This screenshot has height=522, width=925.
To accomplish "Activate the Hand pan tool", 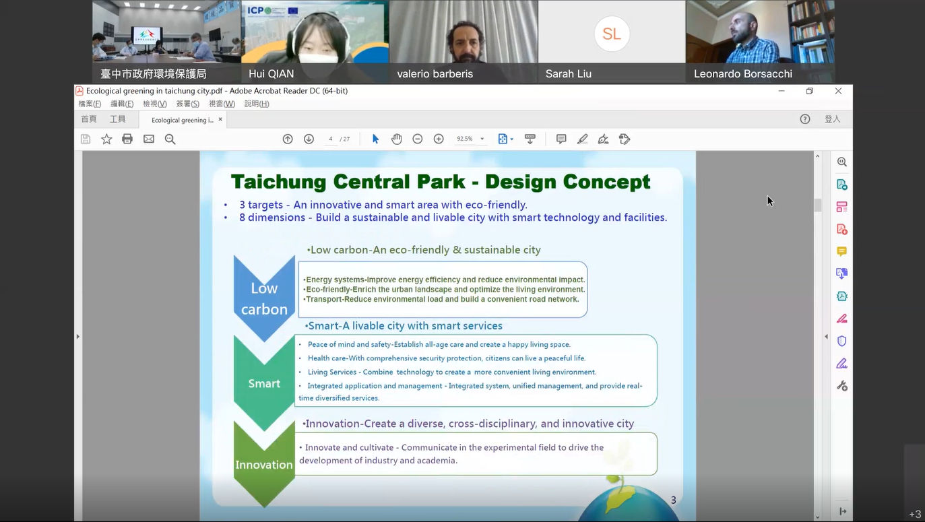I will pos(397,139).
